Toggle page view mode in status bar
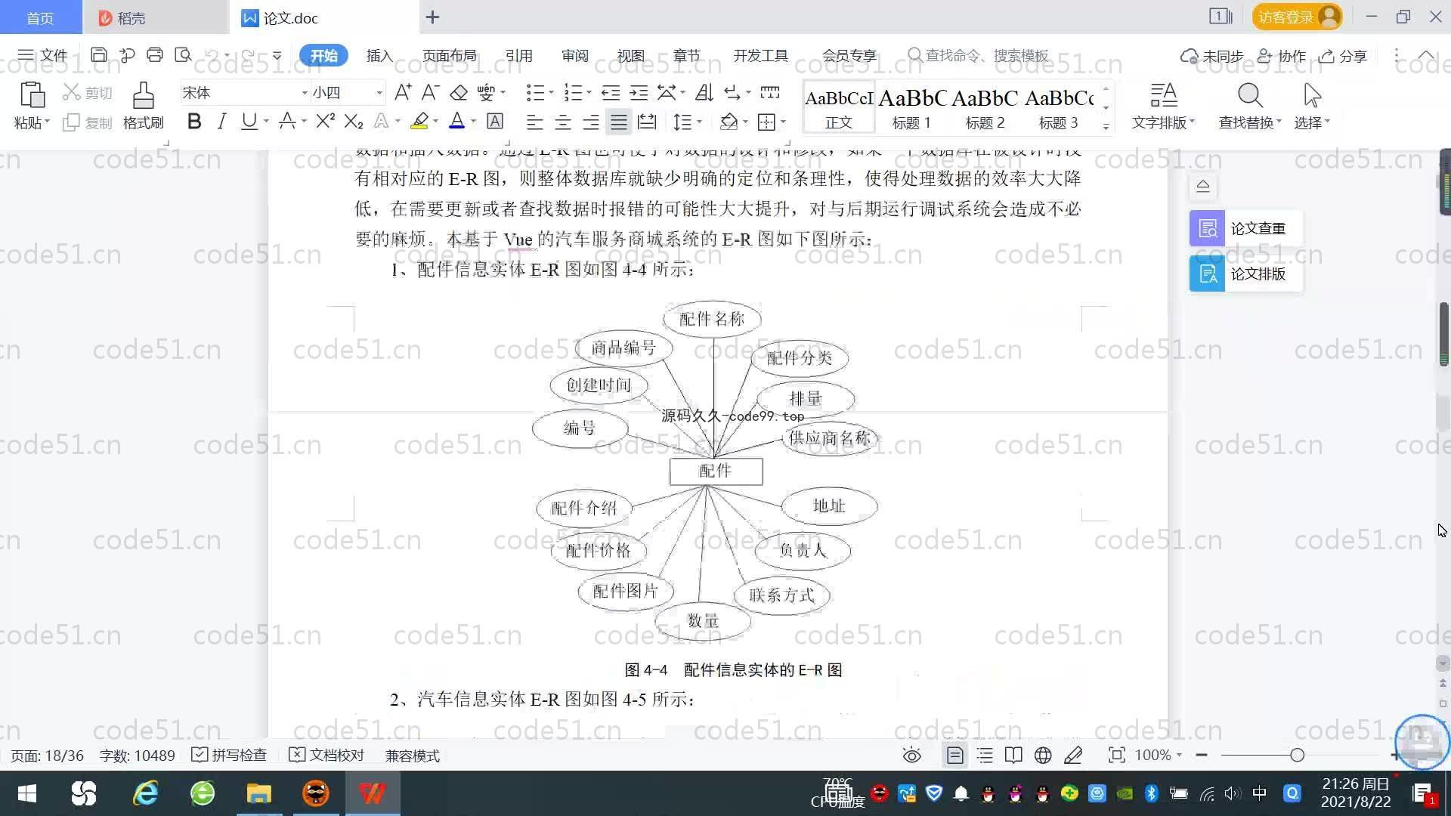This screenshot has height=816, width=1451. click(x=955, y=756)
